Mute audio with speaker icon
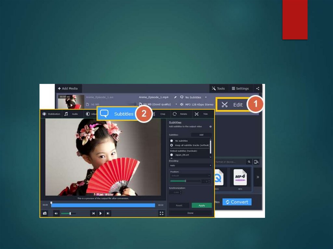The height and width of the screenshot is (249, 333). pyautogui.click(x=56, y=213)
